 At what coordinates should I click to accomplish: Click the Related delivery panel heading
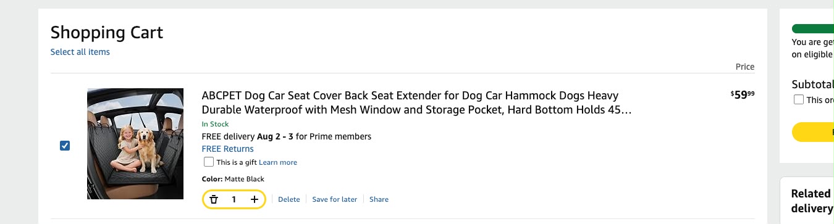[812, 201]
